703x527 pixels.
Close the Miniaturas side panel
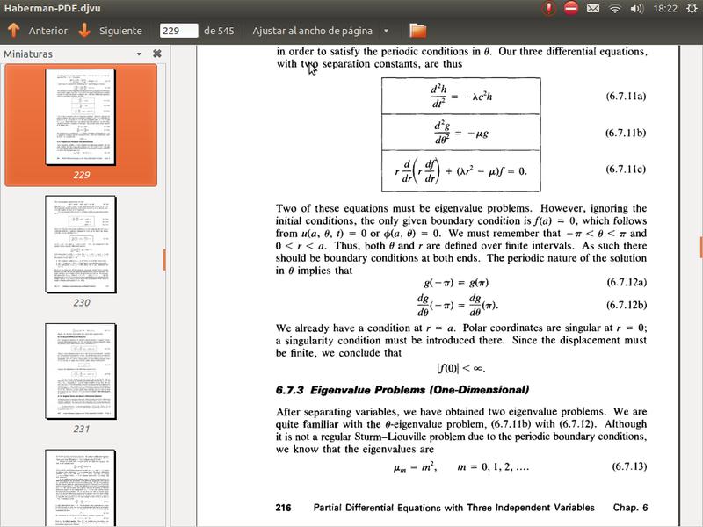click(x=157, y=54)
